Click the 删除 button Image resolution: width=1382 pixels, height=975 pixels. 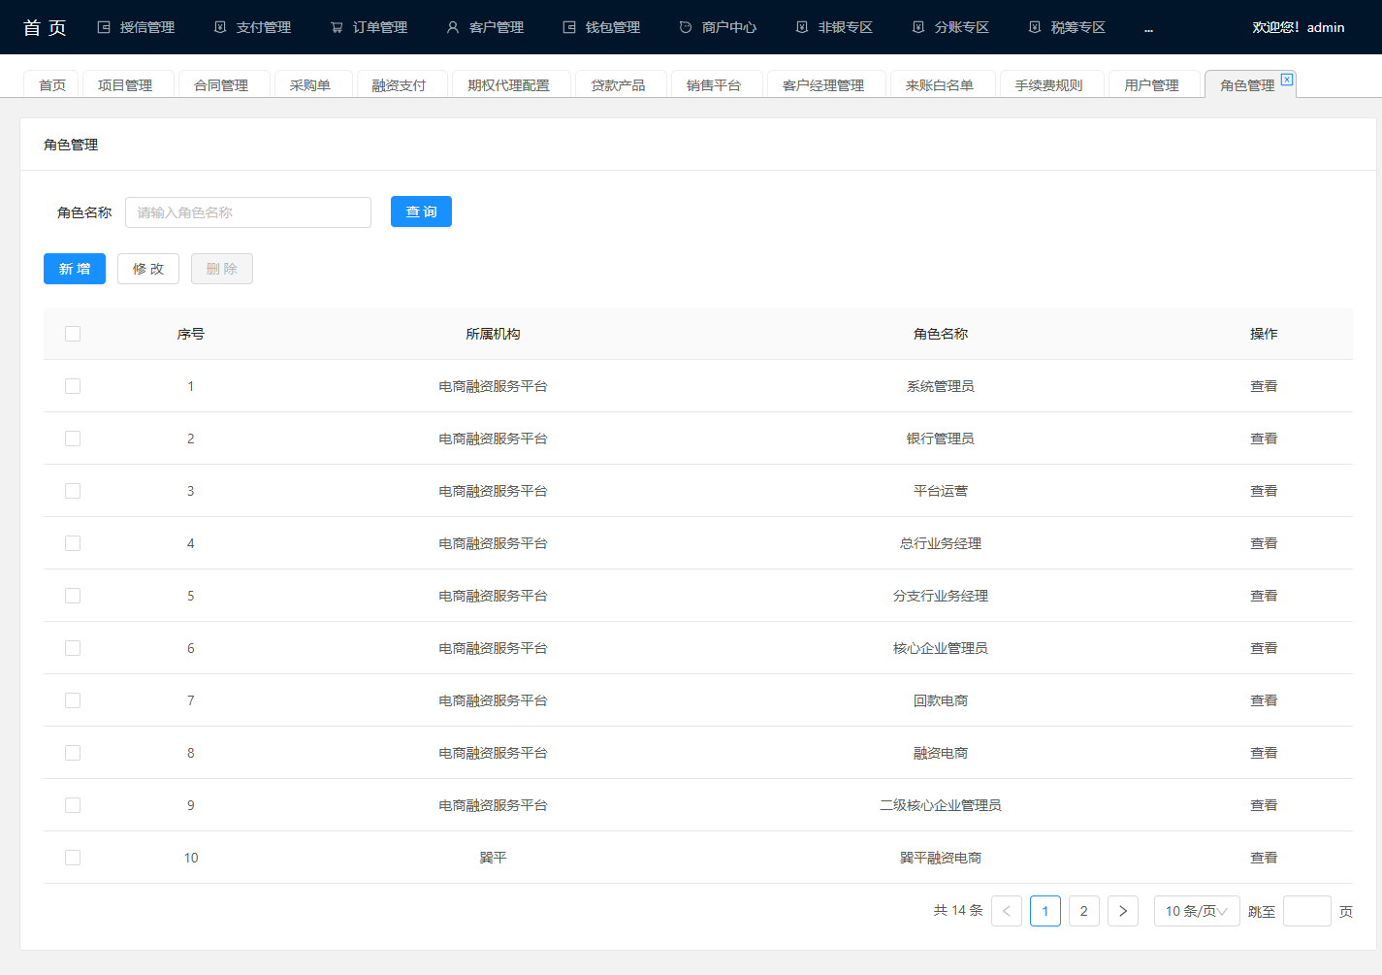[222, 269]
